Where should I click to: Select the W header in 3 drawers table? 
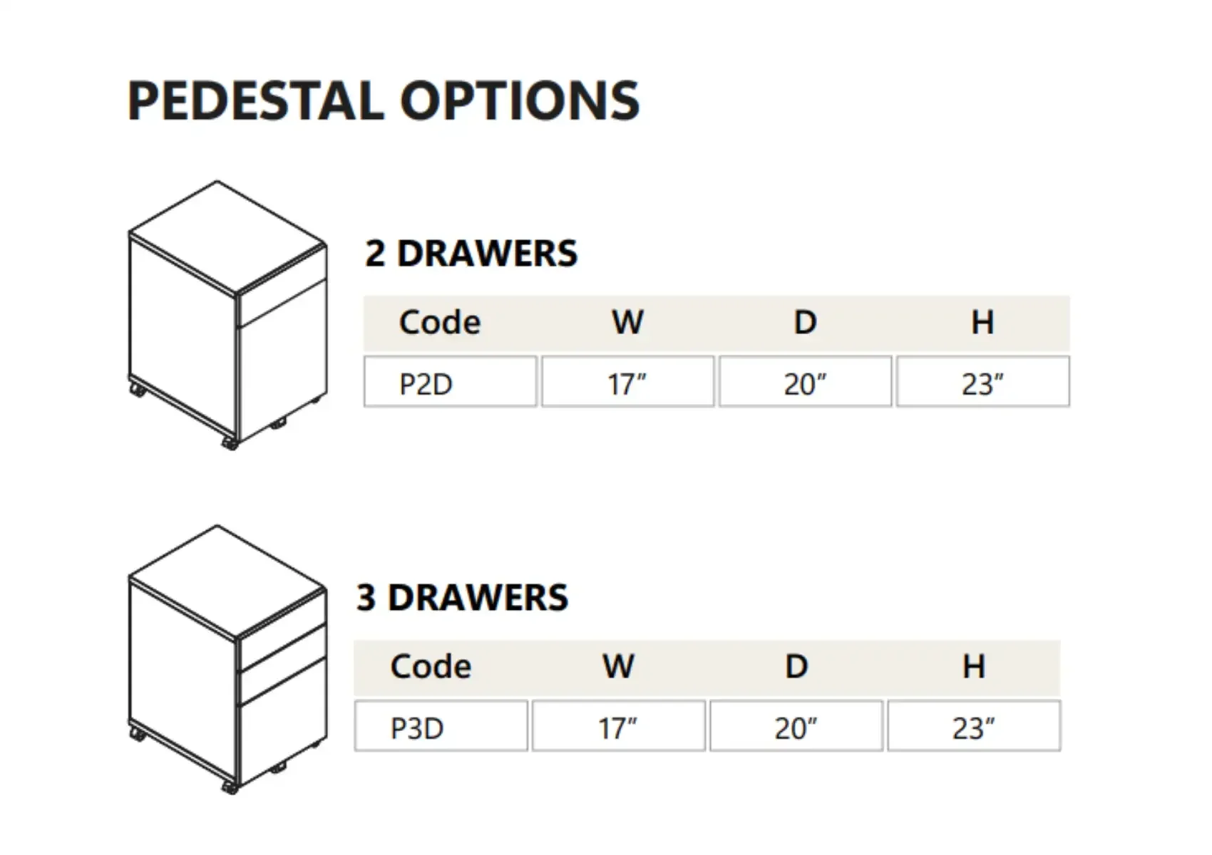click(618, 668)
